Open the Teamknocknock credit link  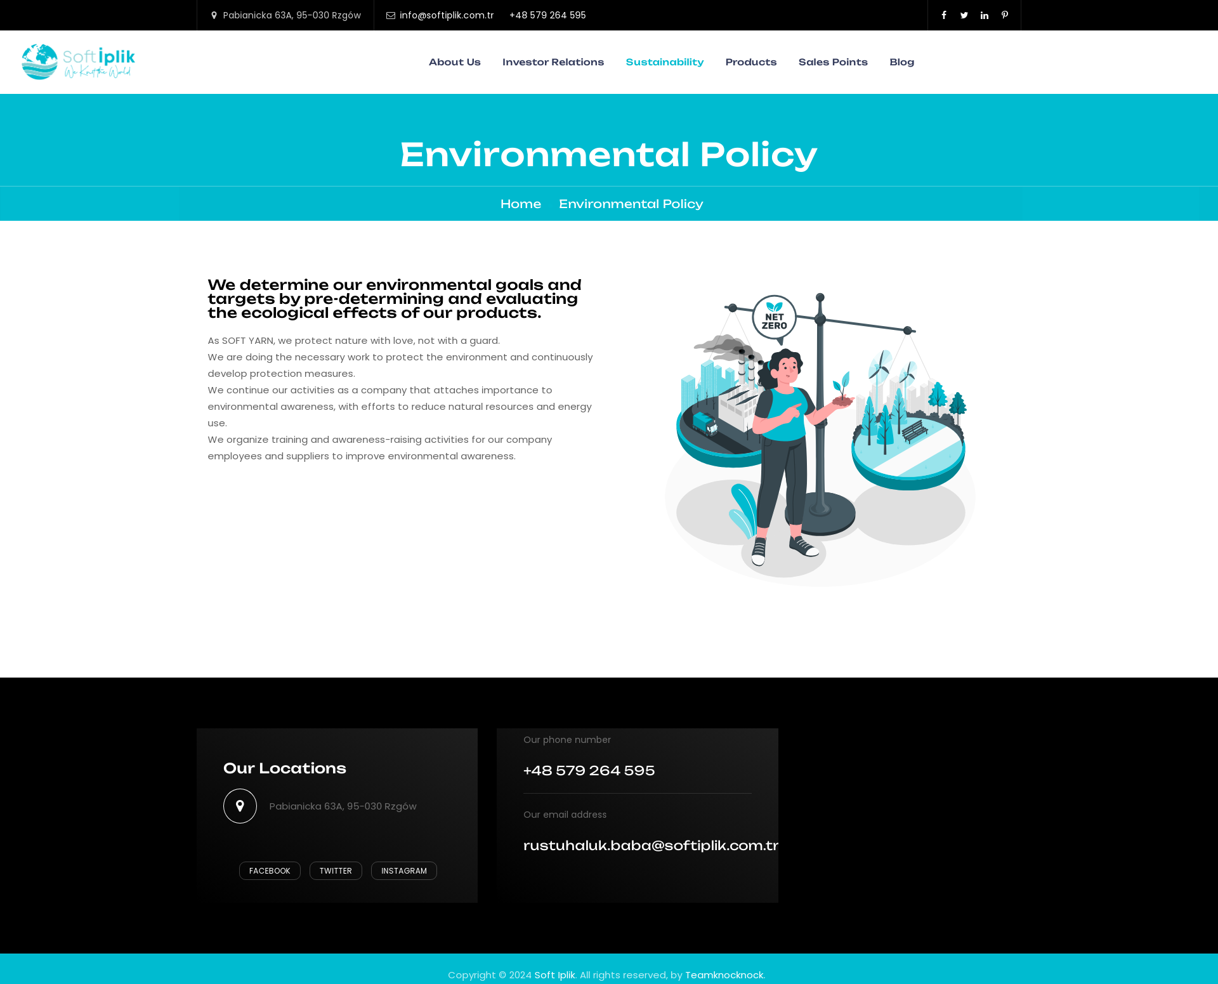point(724,975)
